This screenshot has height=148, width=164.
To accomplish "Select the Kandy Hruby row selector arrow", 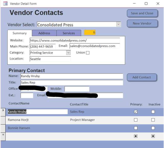I will point(3,111).
